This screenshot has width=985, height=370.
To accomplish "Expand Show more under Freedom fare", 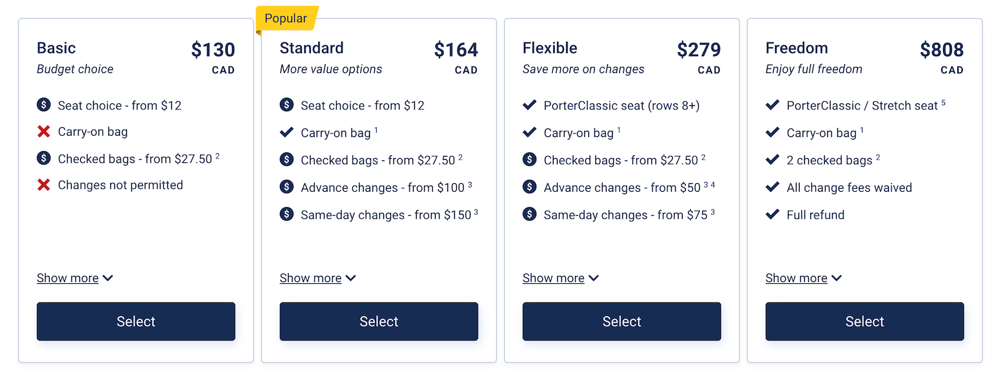I will (x=803, y=278).
